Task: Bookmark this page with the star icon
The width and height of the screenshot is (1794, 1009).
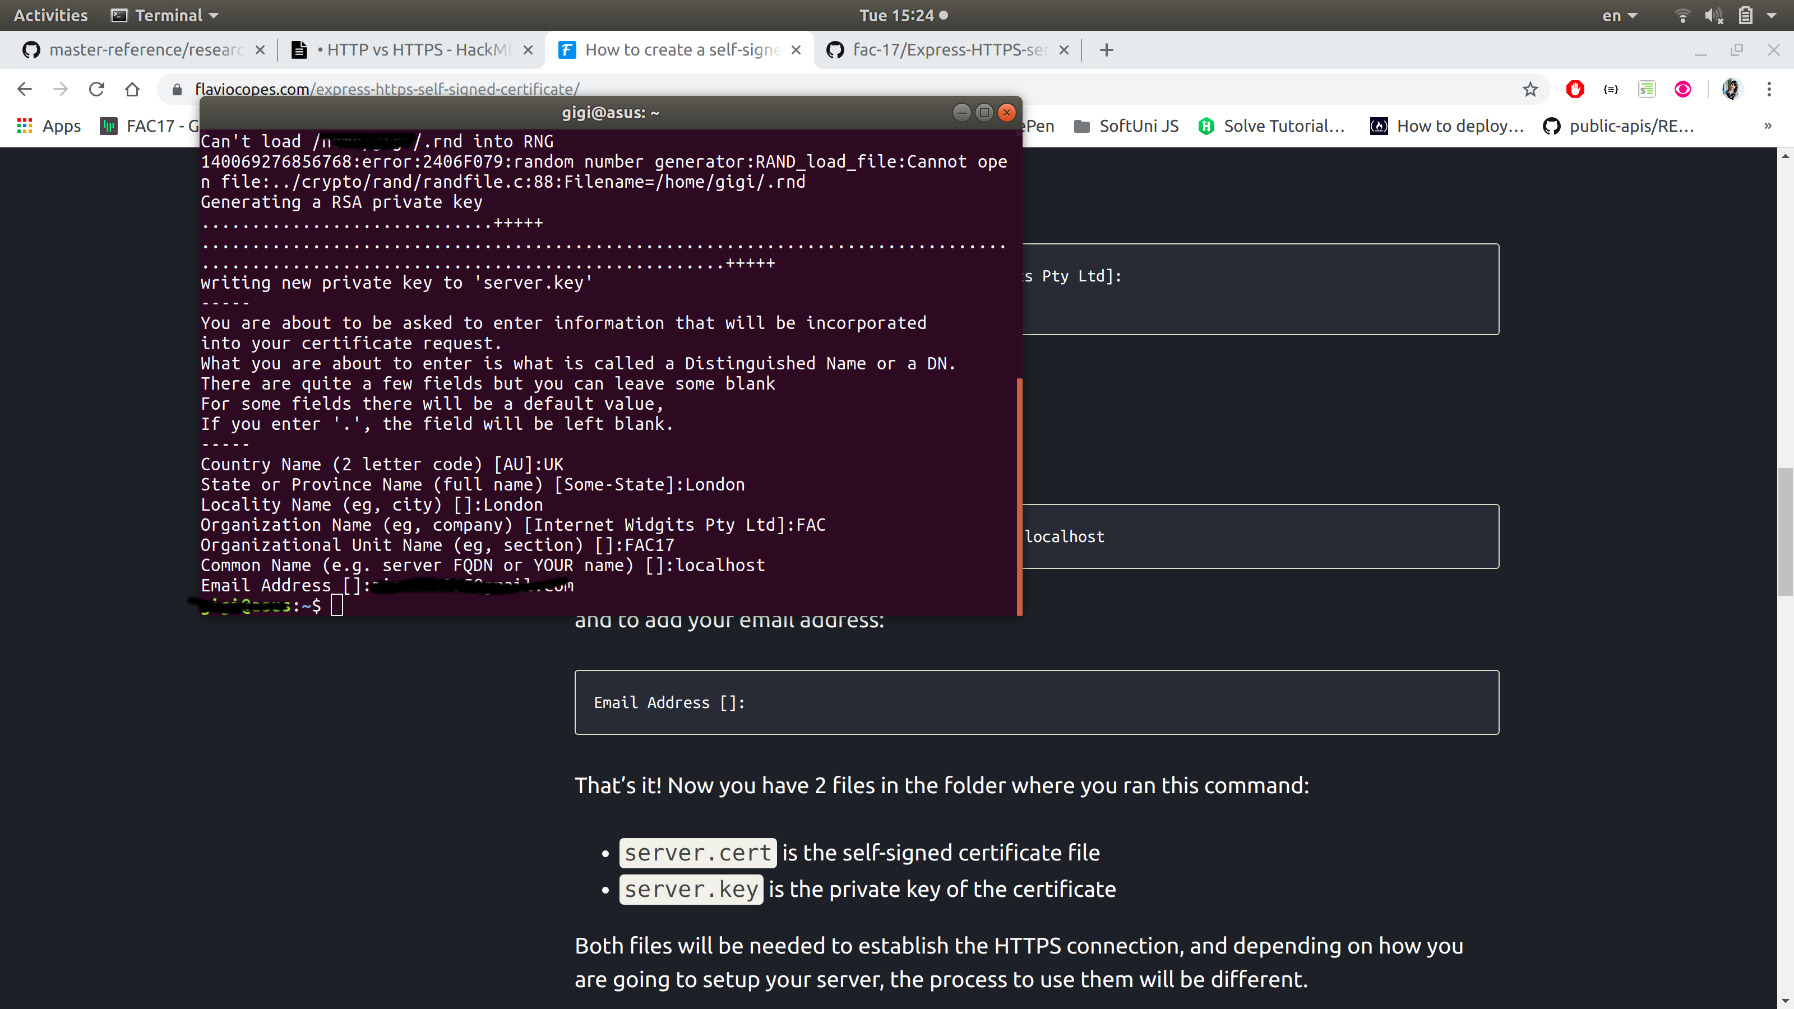Action: tap(1530, 89)
